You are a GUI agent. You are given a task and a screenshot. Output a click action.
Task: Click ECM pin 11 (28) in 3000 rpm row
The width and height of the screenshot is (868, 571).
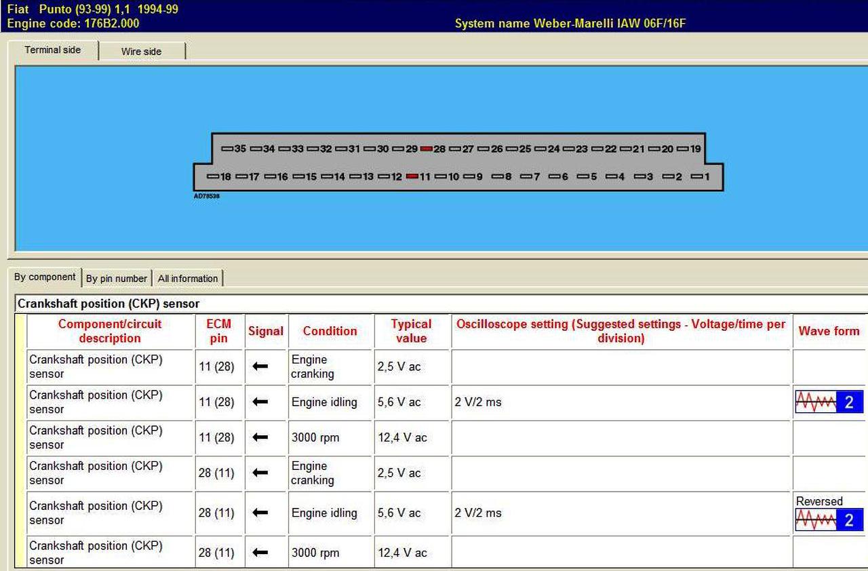(x=216, y=437)
